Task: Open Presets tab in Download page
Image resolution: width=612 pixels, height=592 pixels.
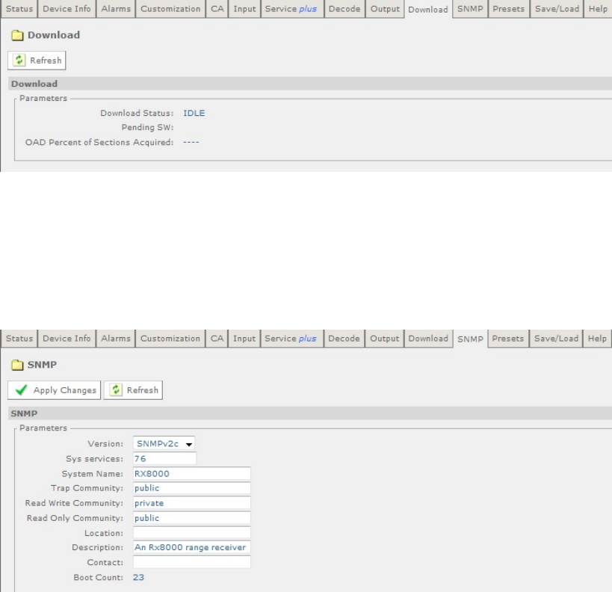Action: (509, 8)
